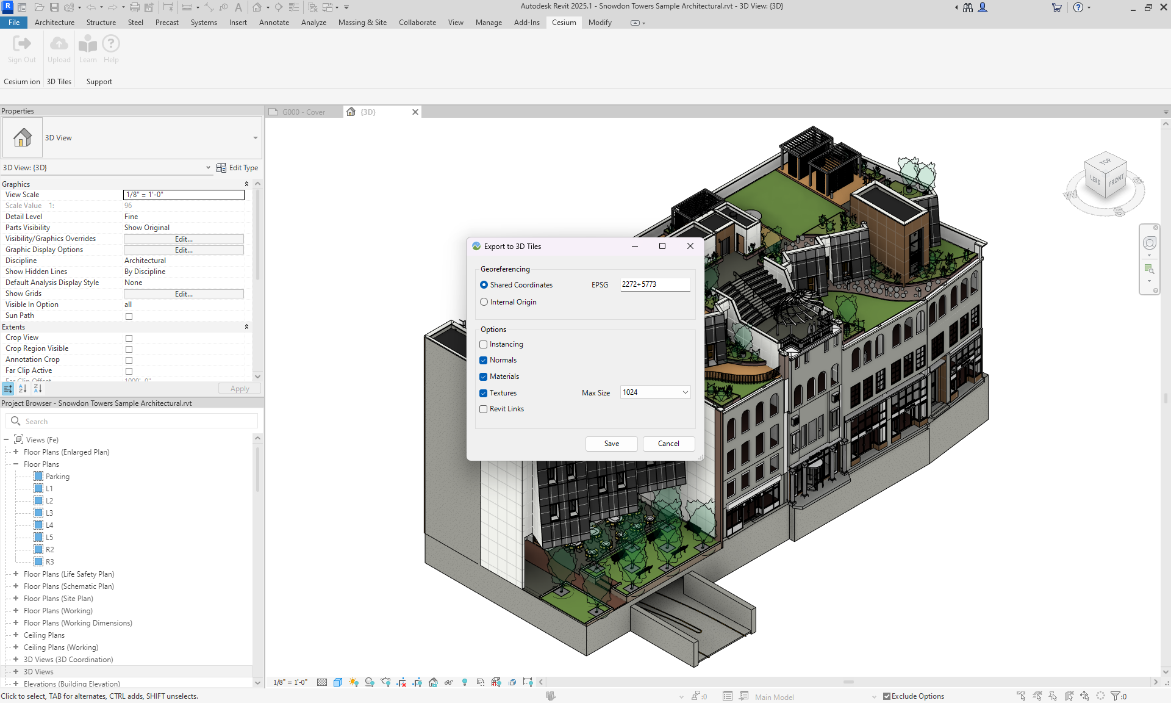Viewport: 1171px width, 703px height.
Task: Open the Architecture ribbon tab
Action: click(x=54, y=23)
